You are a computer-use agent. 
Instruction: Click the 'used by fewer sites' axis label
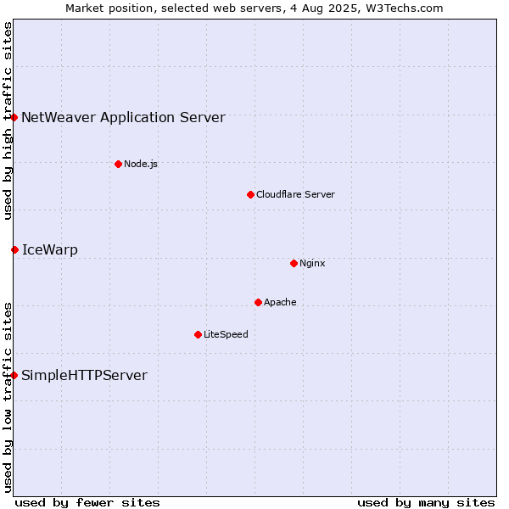pyautogui.click(x=87, y=503)
